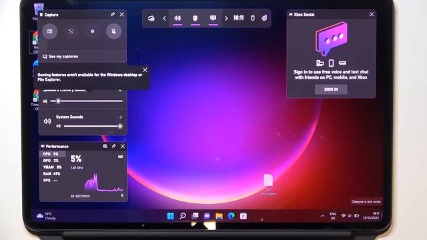Open the widget menu on Game Bar
Viewport: 427px width, 240px height.
coord(151,18)
